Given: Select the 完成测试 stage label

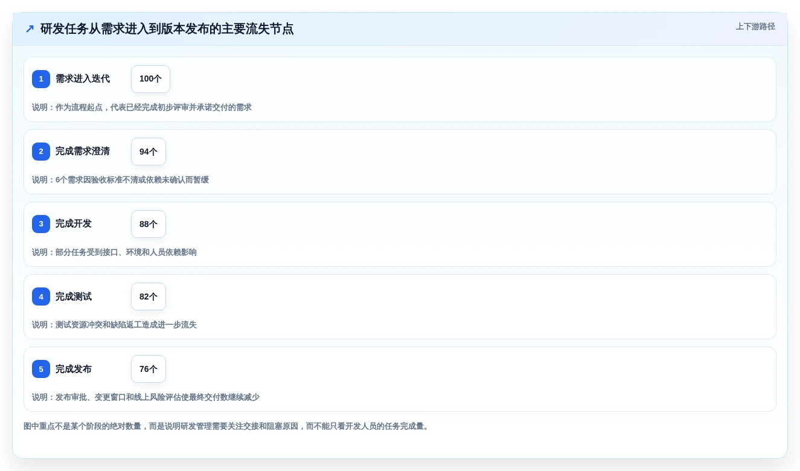Looking at the screenshot, I should pos(74,296).
